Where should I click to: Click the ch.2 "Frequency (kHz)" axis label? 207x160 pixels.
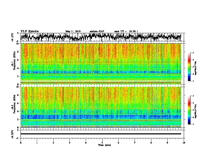click(14, 104)
